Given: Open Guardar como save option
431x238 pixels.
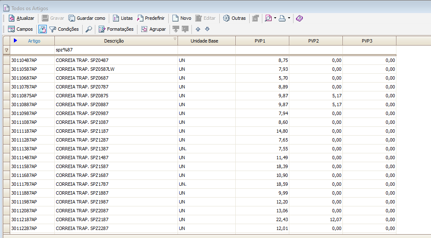Looking at the screenshot, I should point(87,18).
